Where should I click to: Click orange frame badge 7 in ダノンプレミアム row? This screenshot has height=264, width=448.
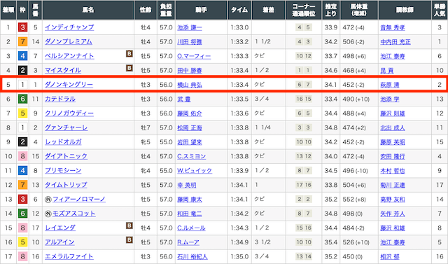(x=22, y=42)
